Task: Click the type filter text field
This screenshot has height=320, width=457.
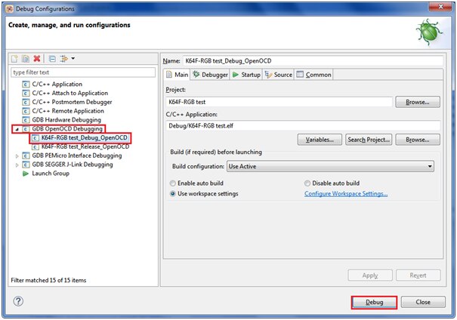Action: [83, 72]
